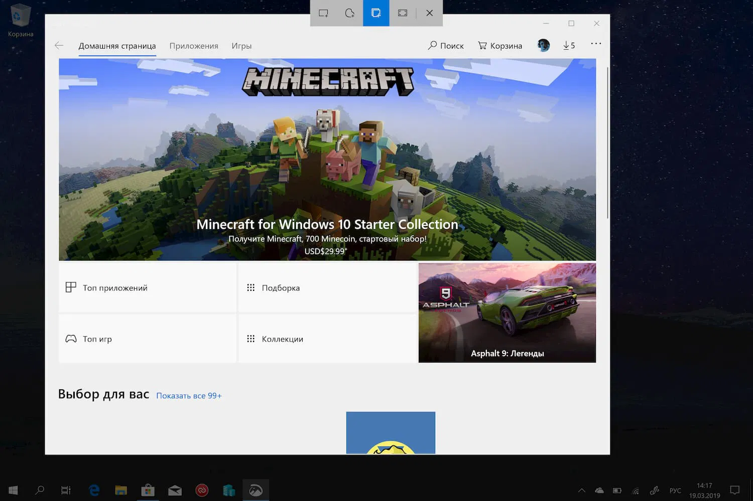Open the Топ приложений section
The image size is (753, 501).
click(147, 287)
